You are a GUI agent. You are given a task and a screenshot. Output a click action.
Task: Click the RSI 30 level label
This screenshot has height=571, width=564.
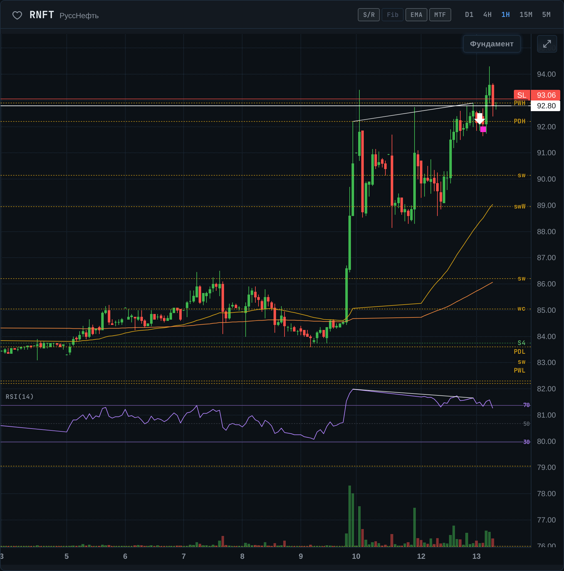(x=526, y=442)
